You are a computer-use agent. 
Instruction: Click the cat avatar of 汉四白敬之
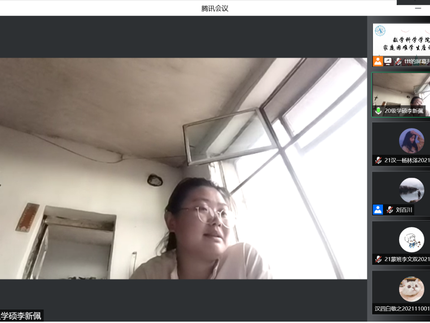click(411, 289)
